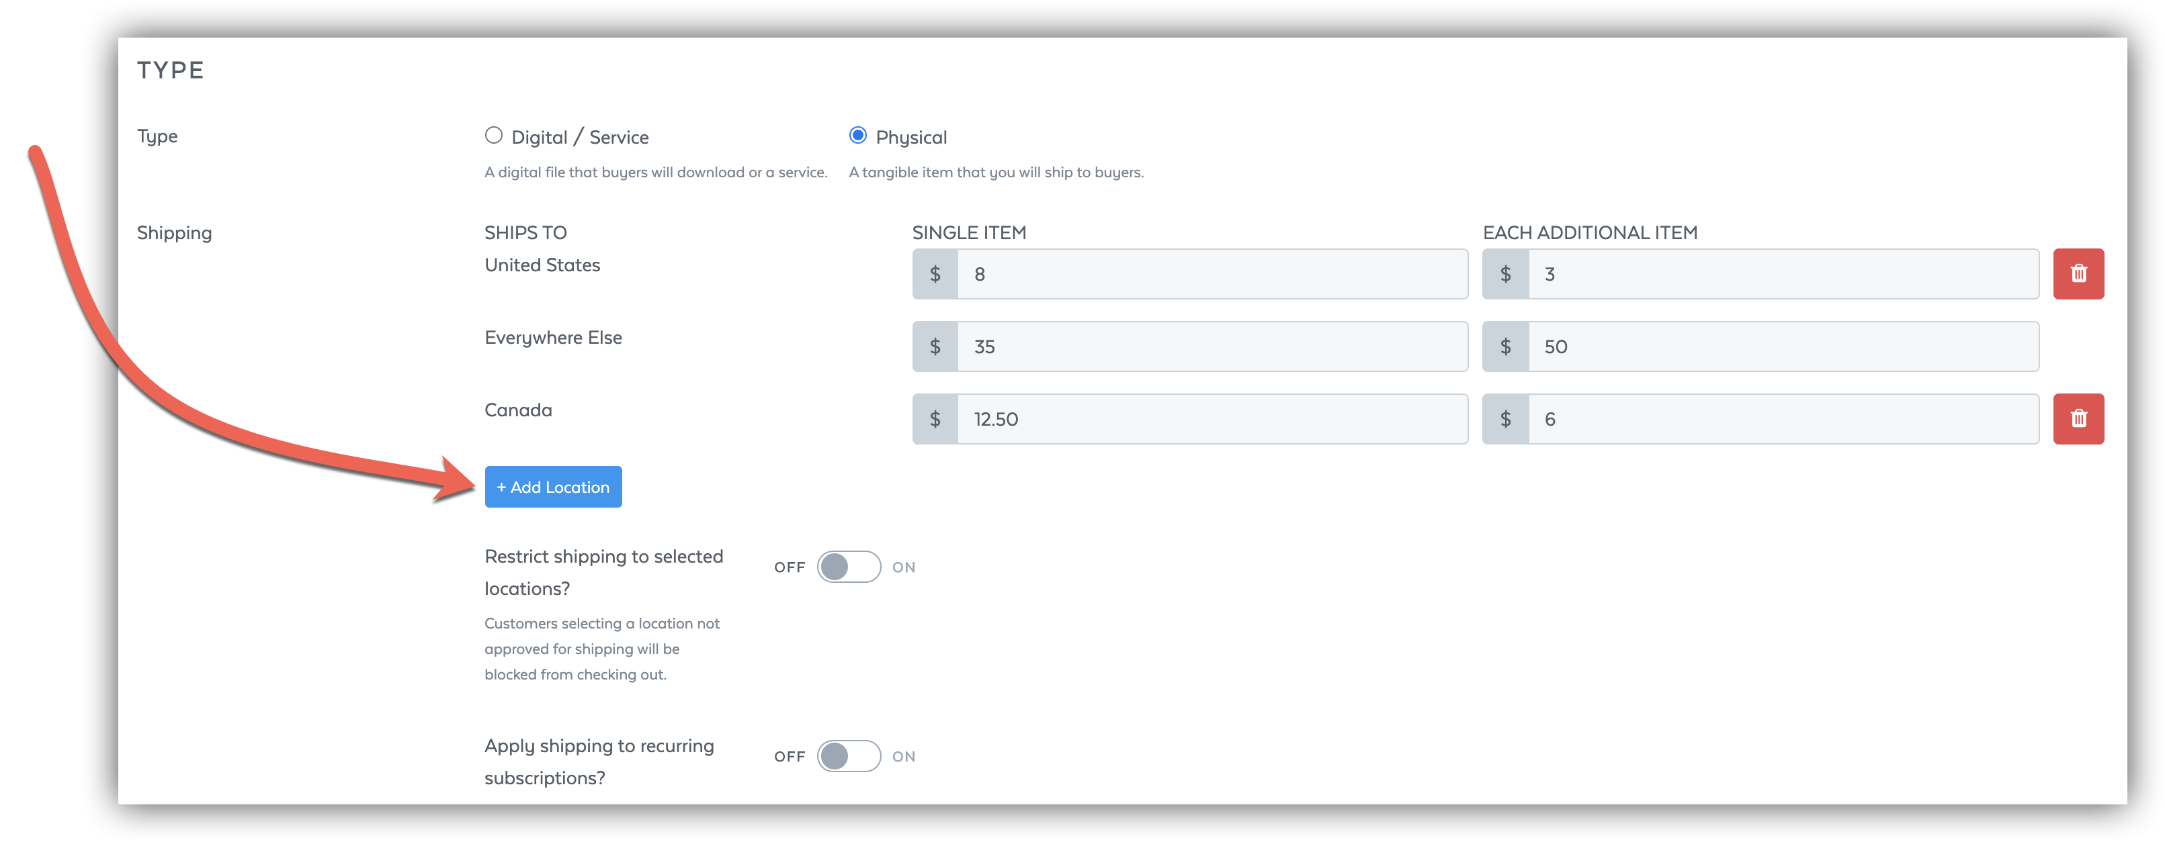
Task: Select the Physical product type
Action: coord(858,135)
